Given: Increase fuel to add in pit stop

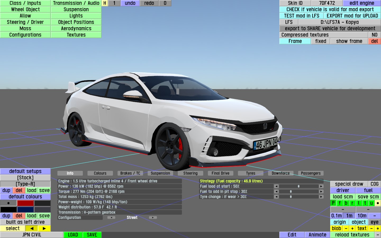Looking at the screenshot, I should click(x=321, y=191).
